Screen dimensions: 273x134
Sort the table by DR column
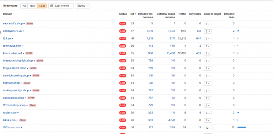tap(133, 14)
